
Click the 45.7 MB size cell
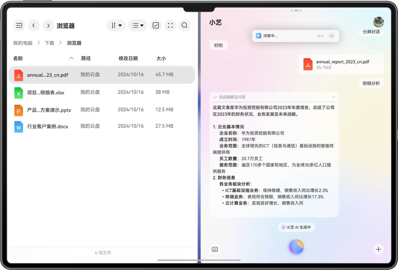[164, 74]
